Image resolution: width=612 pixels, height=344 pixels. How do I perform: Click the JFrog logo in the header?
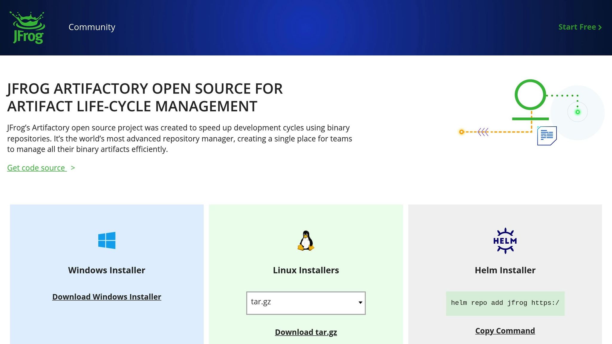coord(27,27)
